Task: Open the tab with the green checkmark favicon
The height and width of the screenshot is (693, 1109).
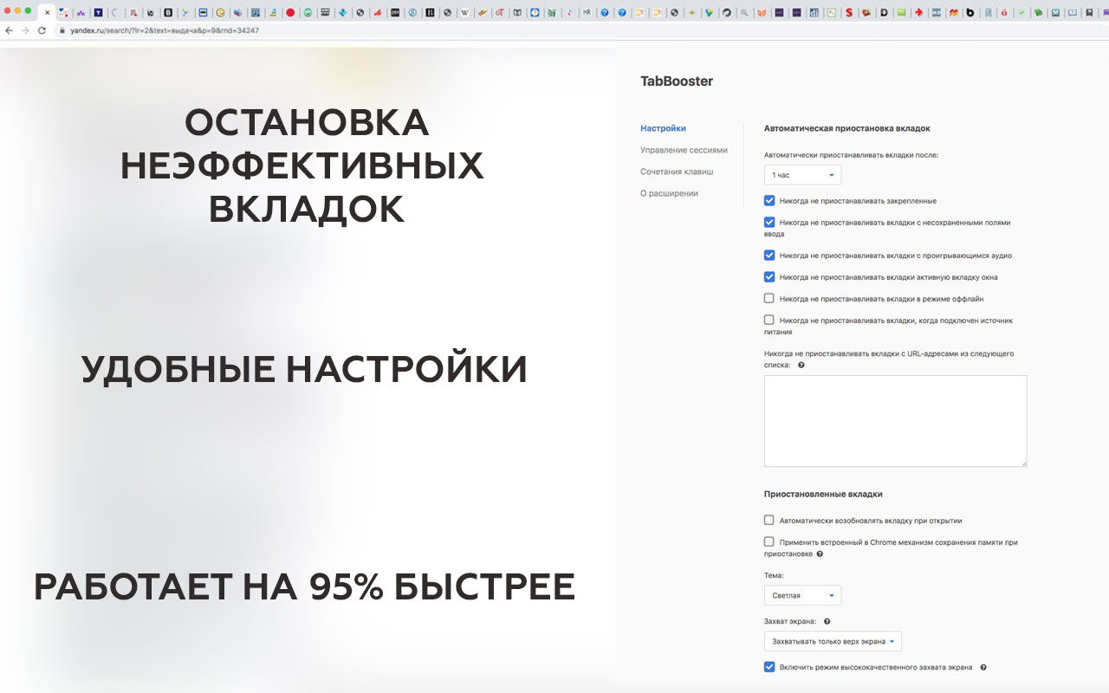Action: coord(1021,13)
